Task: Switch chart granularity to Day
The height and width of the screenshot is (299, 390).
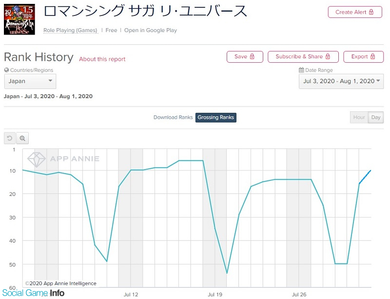Action: pos(376,117)
